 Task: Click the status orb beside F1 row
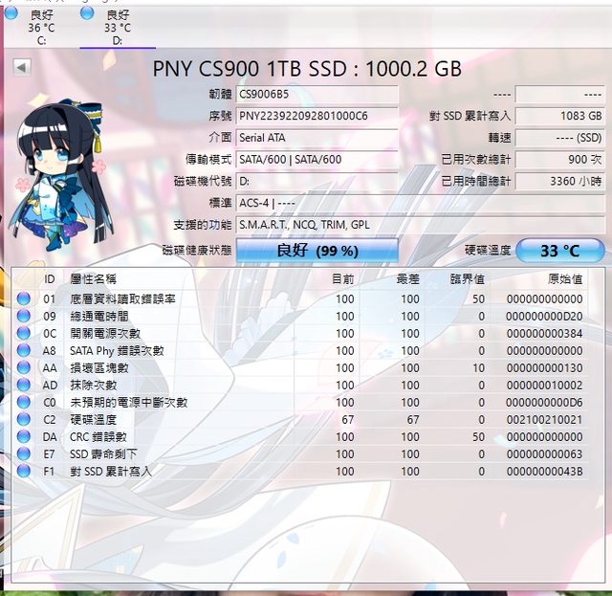24,472
